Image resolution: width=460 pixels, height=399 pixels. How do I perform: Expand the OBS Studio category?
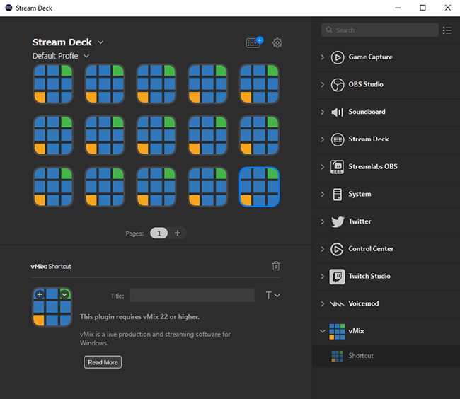pyautogui.click(x=323, y=85)
